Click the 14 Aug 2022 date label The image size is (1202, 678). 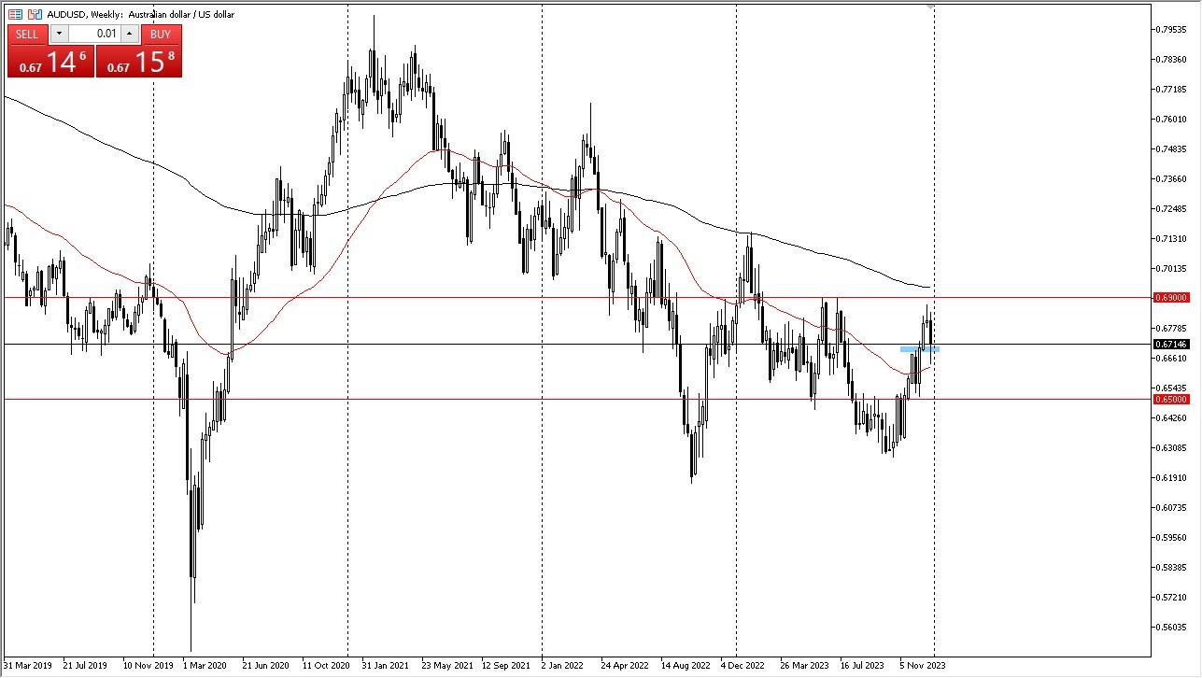tap(686, 667)
